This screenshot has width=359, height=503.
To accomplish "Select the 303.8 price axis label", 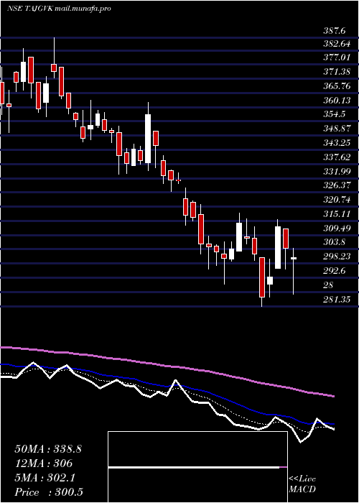I will tap(335, 242).
